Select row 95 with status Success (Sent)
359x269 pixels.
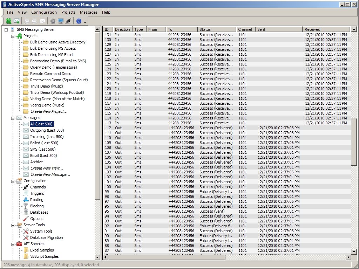click(228, 211)
